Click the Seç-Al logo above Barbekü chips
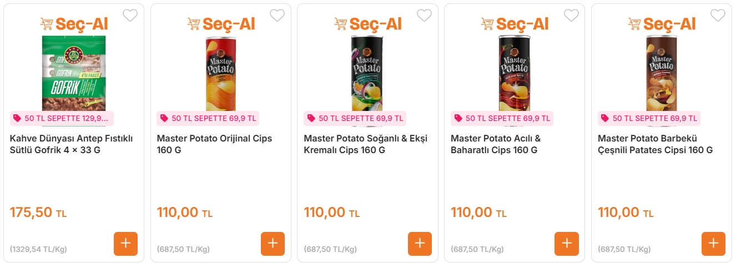 coord(662,24)
